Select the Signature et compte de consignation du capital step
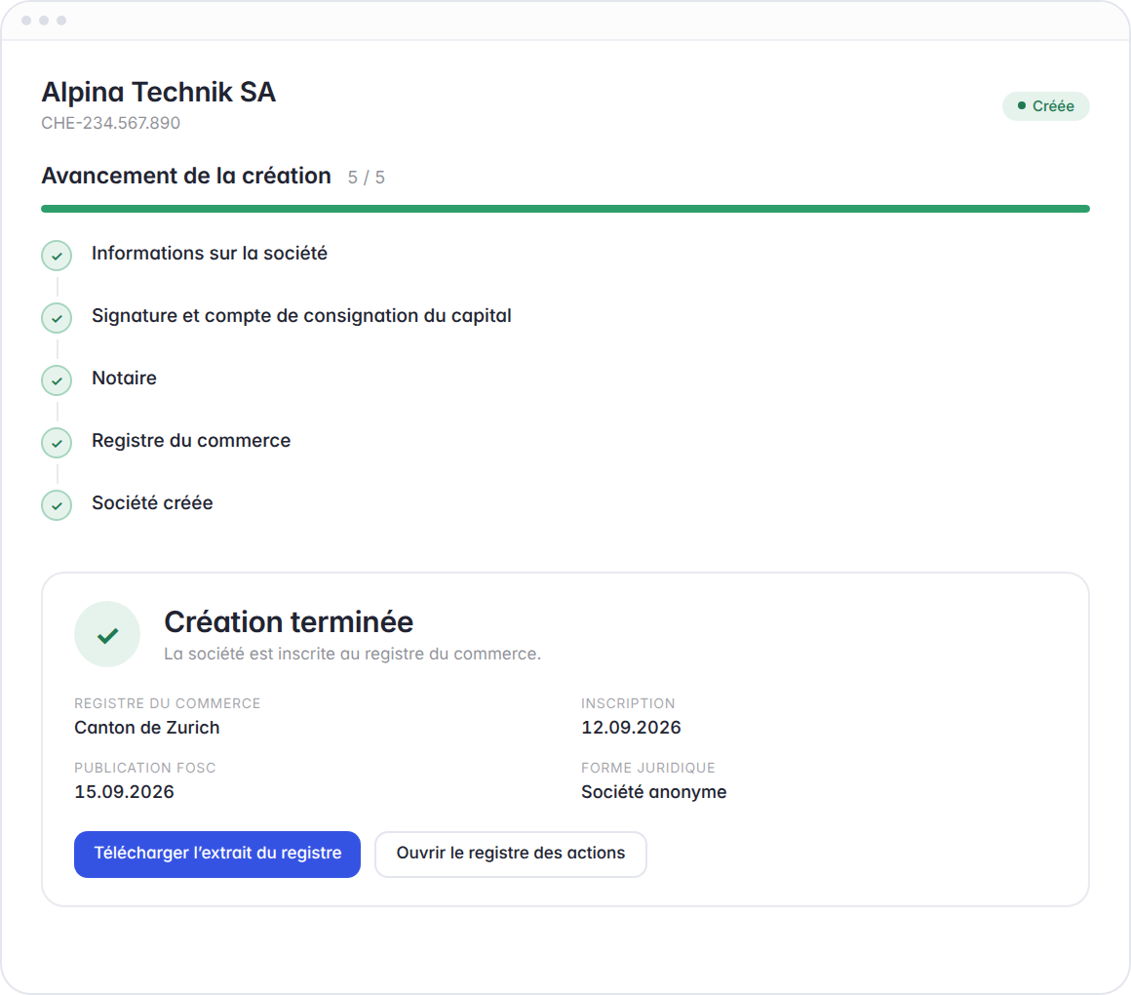 click(301, 316)
